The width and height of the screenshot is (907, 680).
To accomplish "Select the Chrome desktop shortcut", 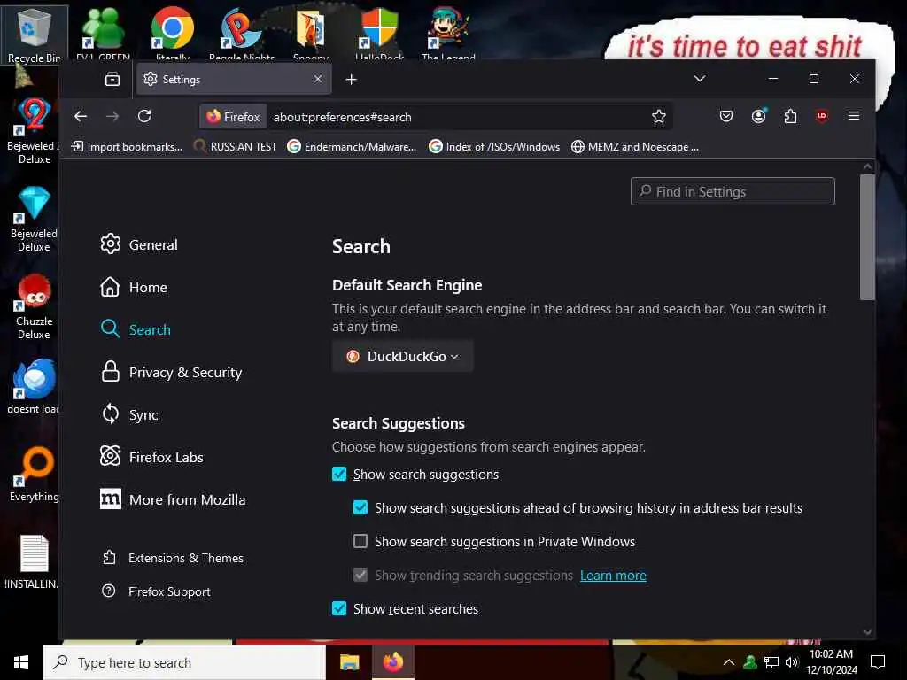I will pyautogui.click(x=173, y=34).
